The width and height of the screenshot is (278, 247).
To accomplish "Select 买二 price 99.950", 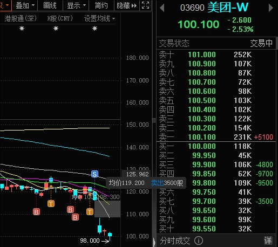I will pyautogui.click(x=204, y=155).
